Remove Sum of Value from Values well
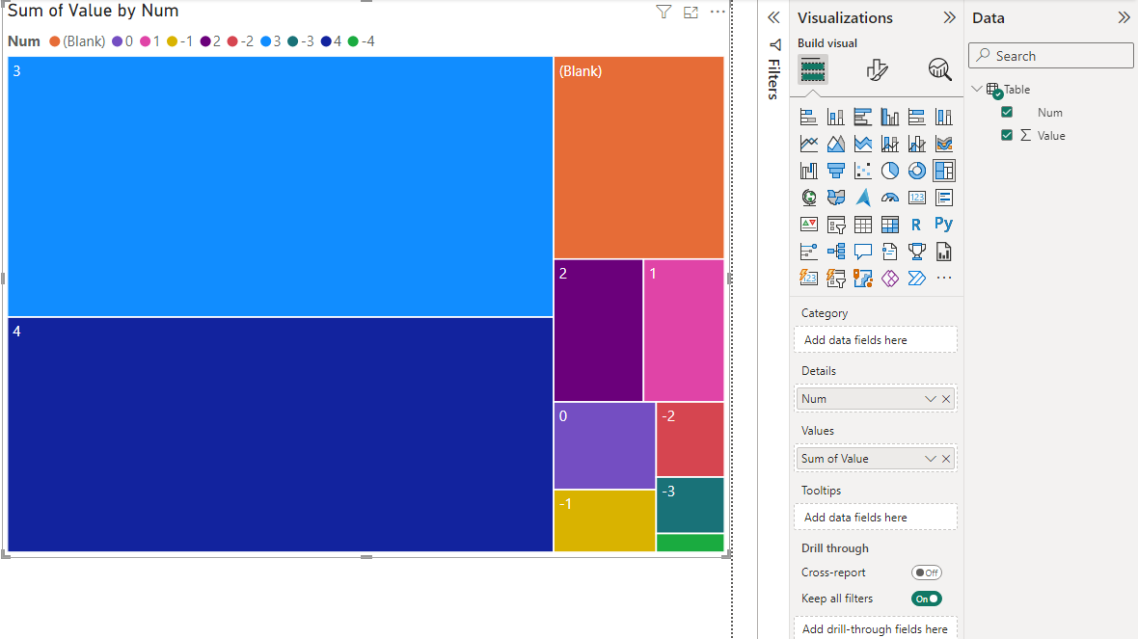 pyautogui.click(x=946, y=459)
